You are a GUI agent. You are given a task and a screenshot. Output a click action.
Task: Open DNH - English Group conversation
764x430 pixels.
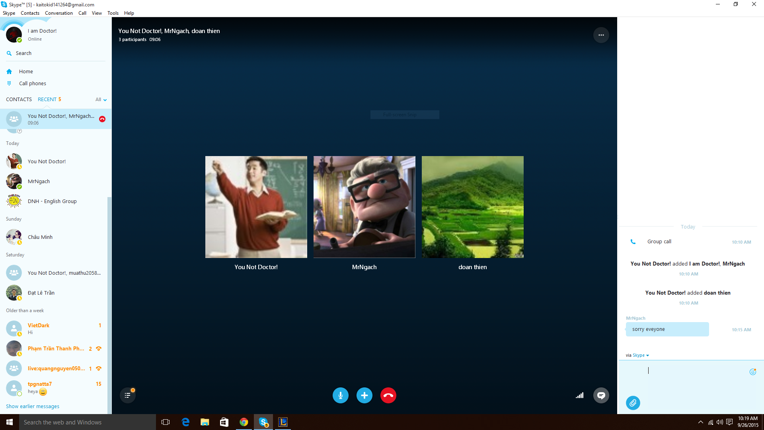(x=56, y=201)
